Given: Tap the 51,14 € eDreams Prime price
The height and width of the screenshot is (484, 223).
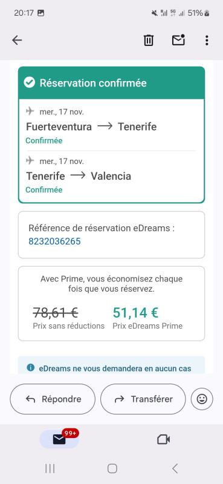Looking at the screenshot, I should click(135, 312).
